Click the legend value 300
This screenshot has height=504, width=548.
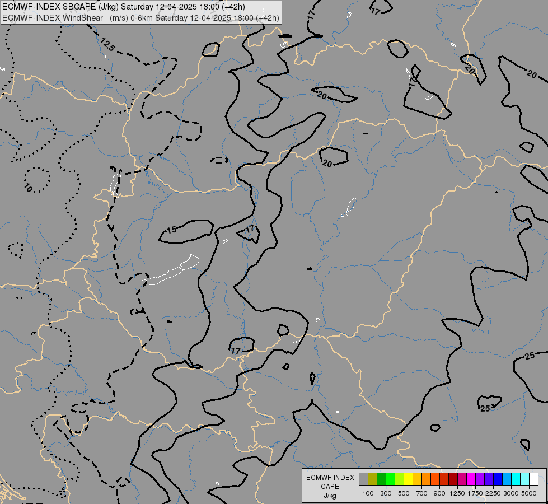pos(386,493)
